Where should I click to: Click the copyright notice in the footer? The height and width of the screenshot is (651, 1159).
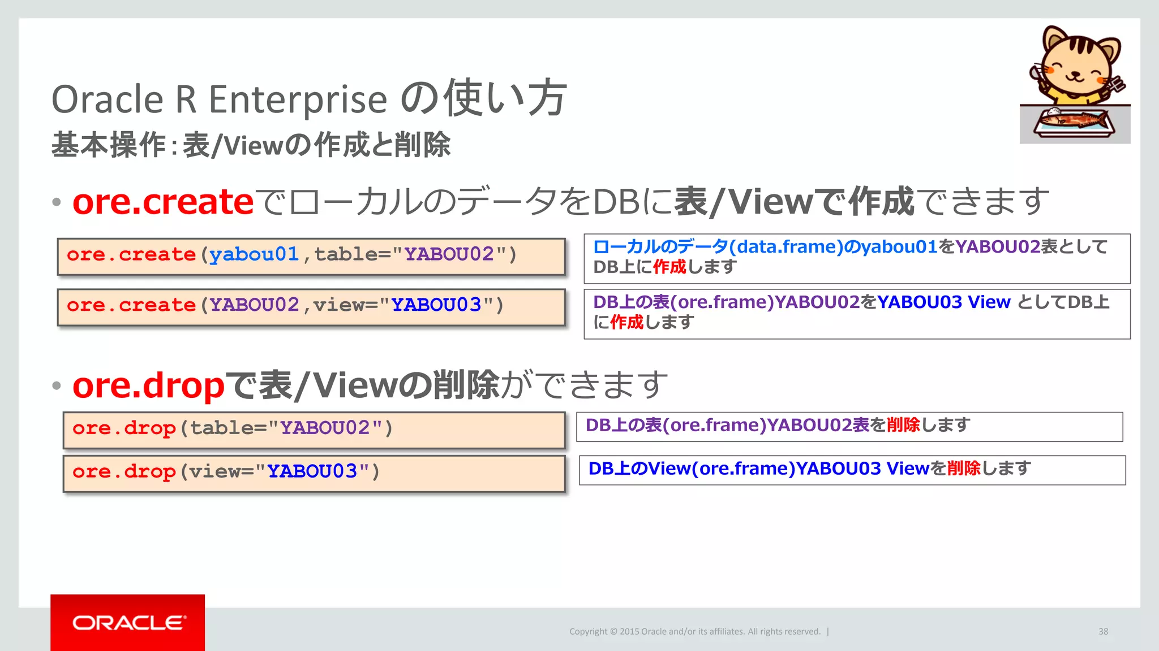click(x=695, y=631)
